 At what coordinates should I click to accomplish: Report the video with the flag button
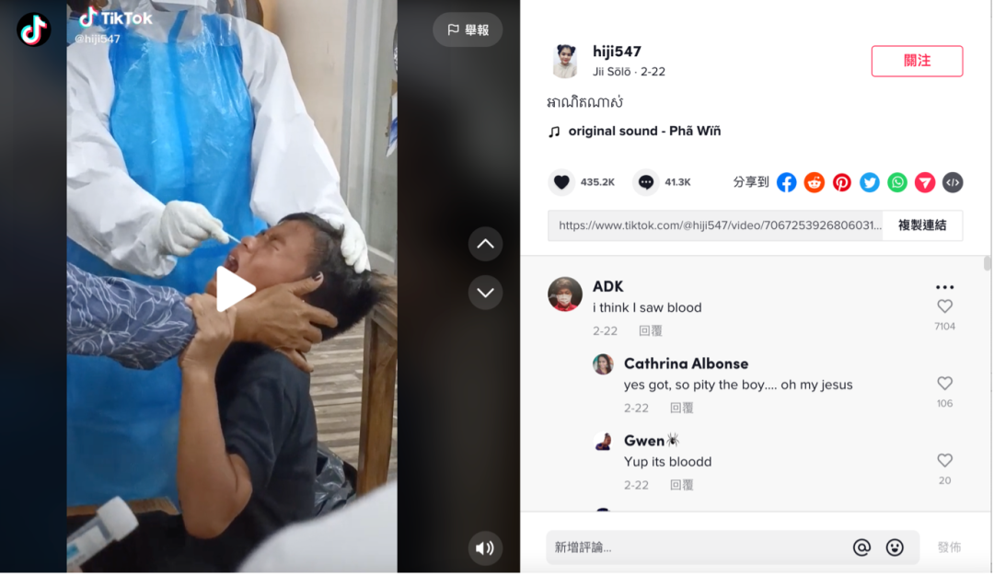point(468,29)
